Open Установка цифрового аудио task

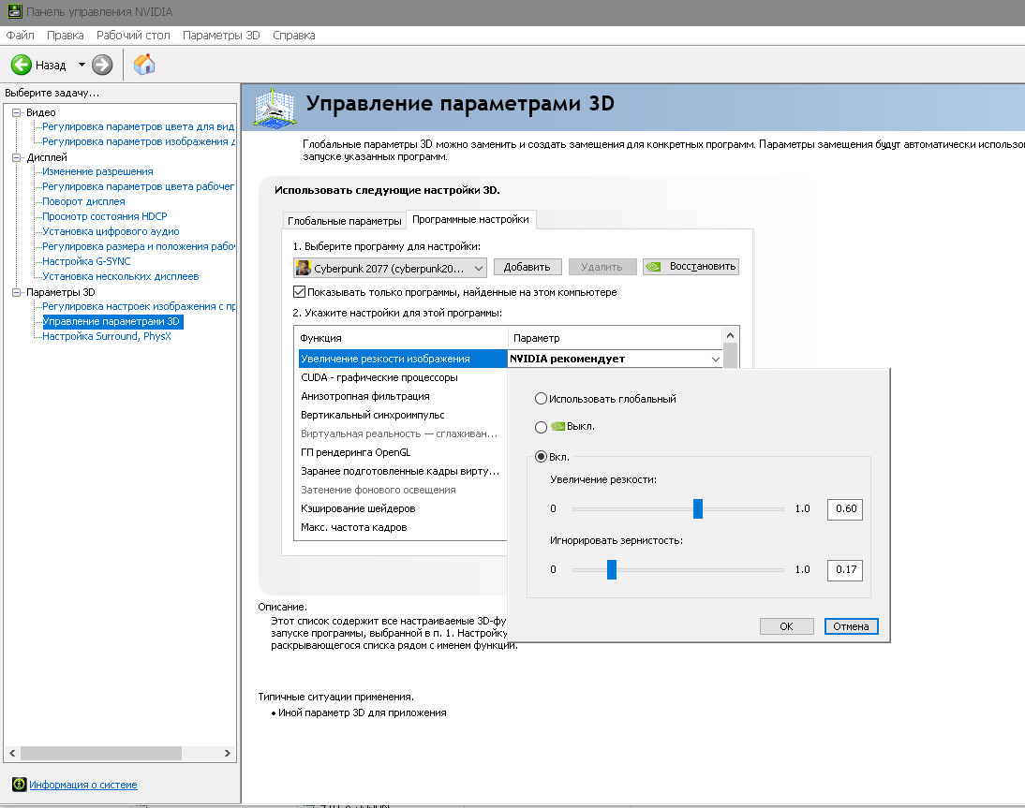coord(111,231)
